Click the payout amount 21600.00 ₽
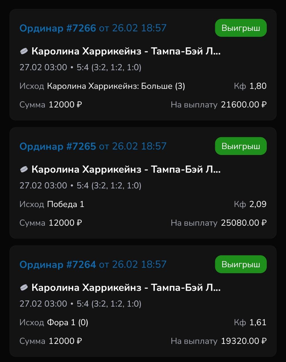This screenshot has width=286, height=362. coord(244,105)
